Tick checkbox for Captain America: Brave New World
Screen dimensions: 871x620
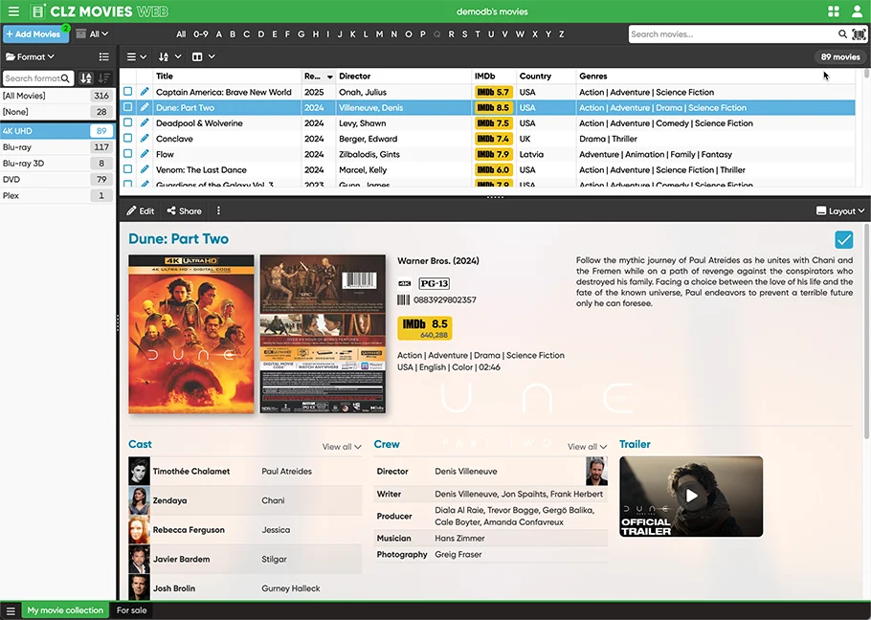coord(127,91)
